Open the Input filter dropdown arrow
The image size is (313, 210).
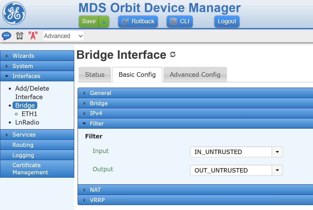(277, 152)
